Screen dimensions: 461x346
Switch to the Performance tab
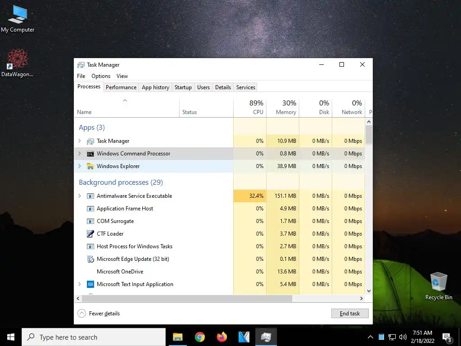[121, 87]
